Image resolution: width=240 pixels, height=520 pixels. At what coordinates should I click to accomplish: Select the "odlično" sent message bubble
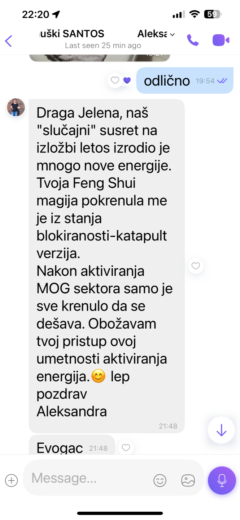[185, 81]
